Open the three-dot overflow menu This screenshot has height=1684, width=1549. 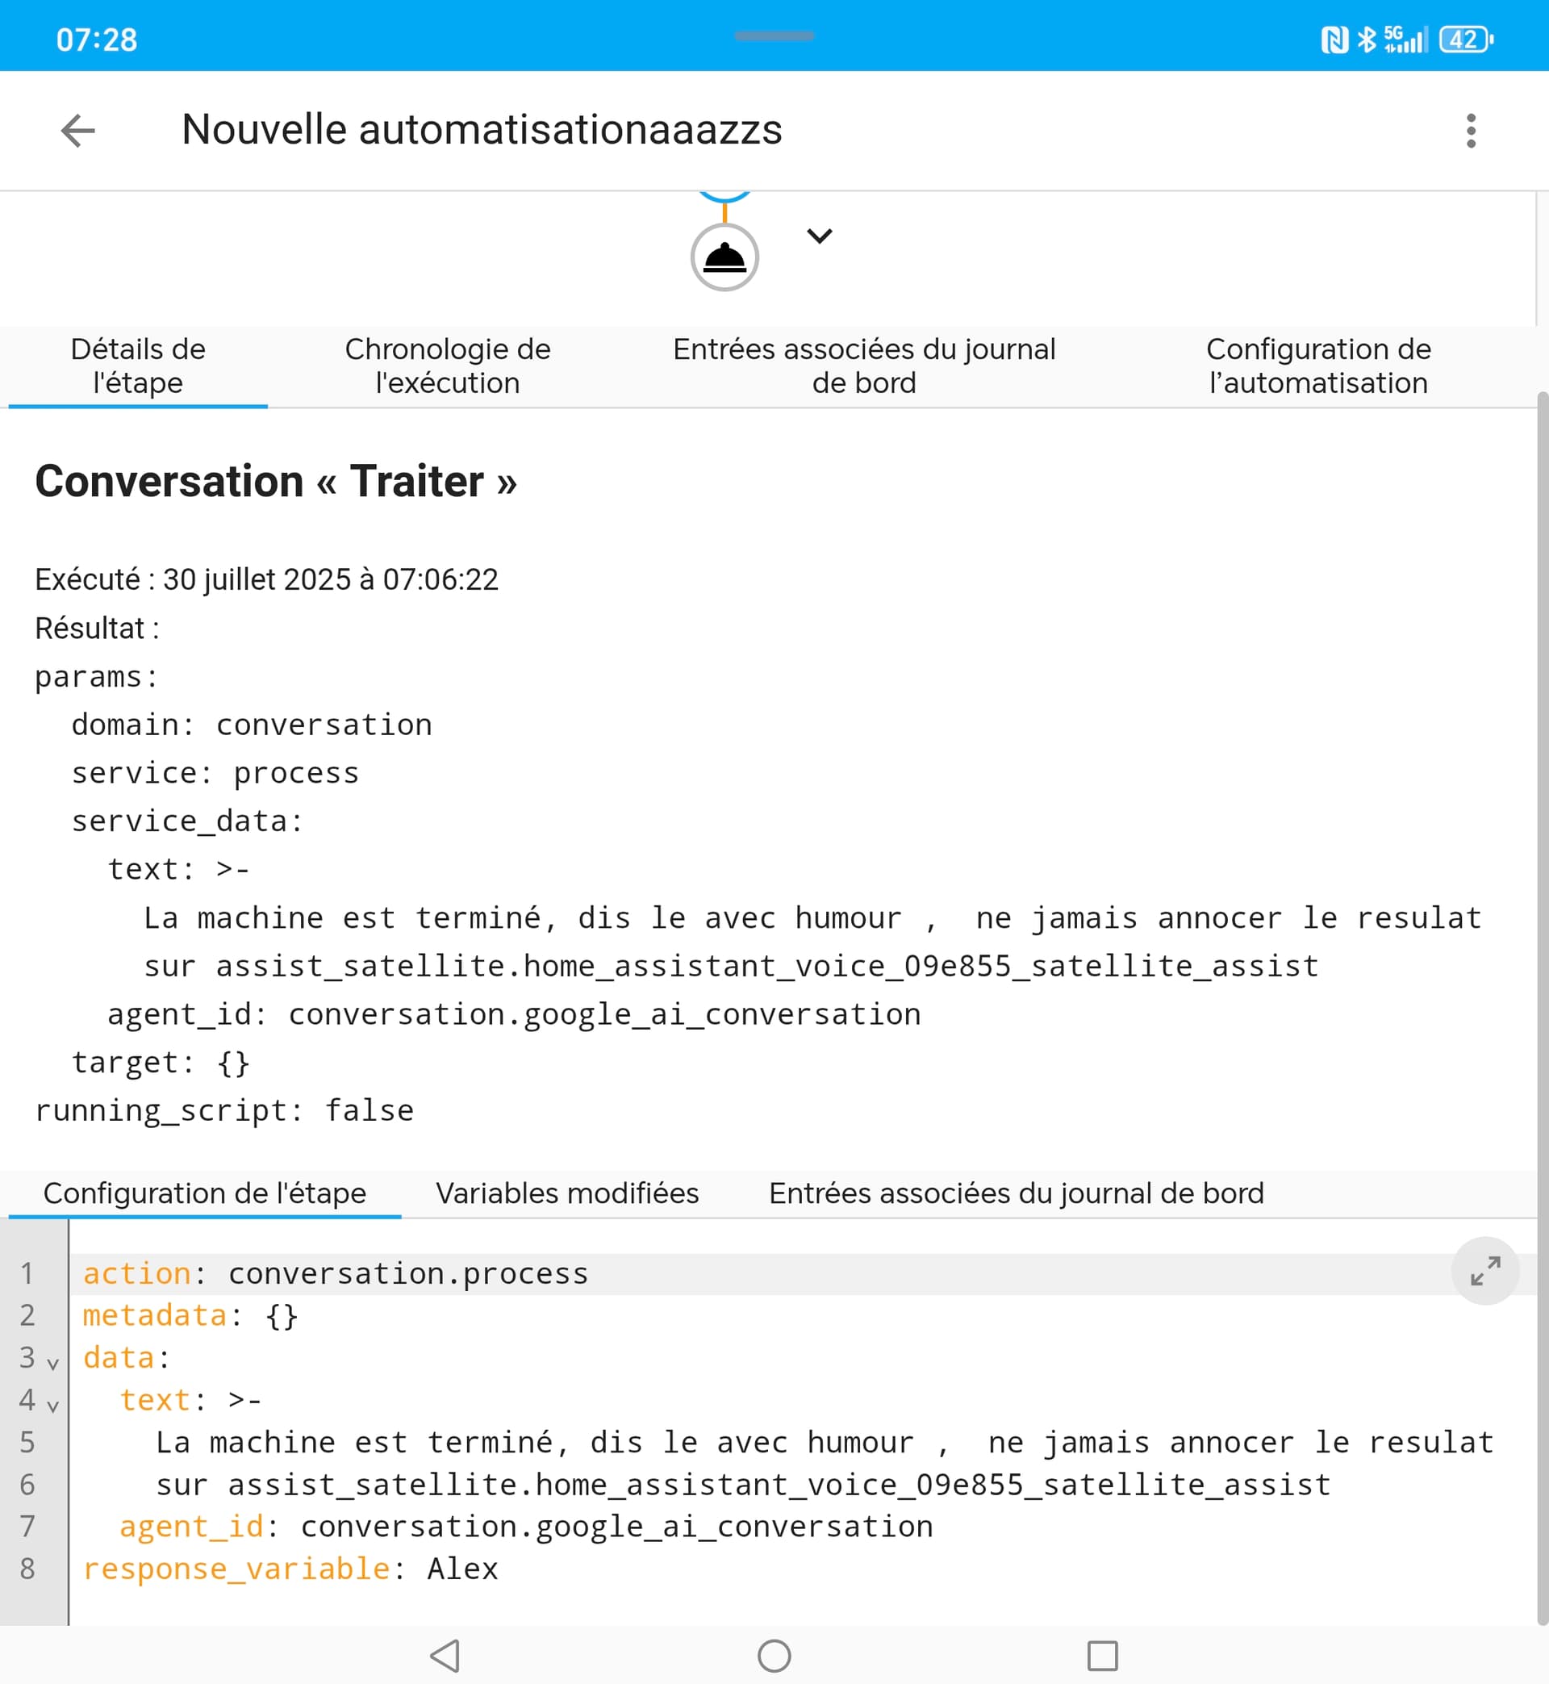coord(1470,131)
